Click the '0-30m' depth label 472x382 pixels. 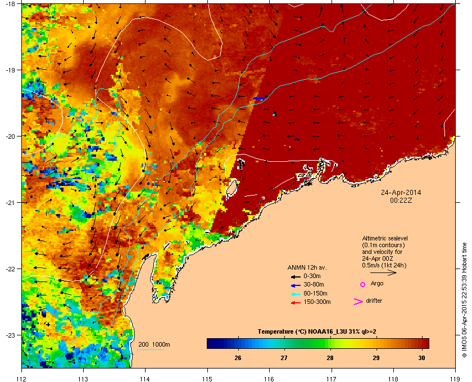point(312,276)
